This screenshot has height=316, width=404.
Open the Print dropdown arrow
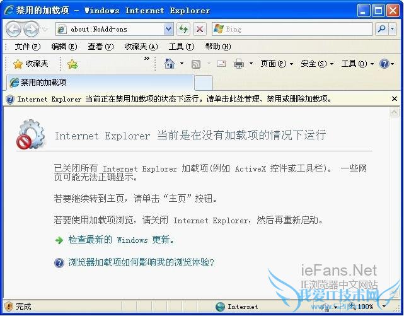251,64
